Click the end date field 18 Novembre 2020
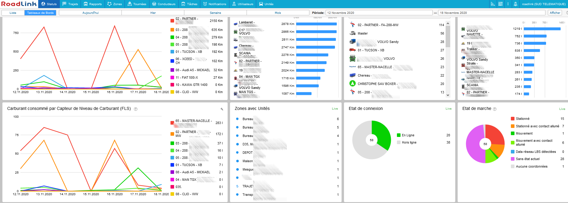 pos(492,13)
